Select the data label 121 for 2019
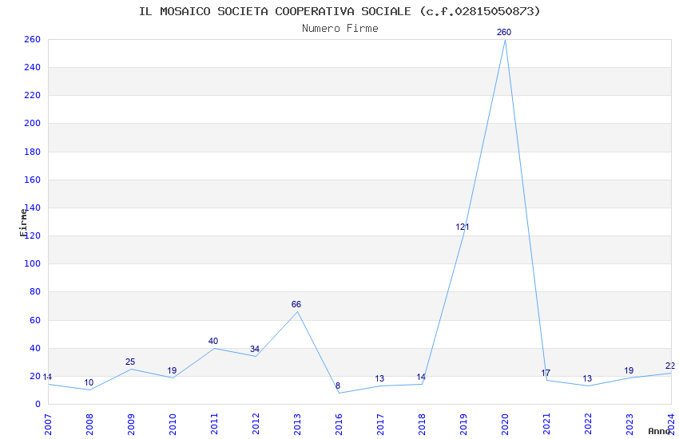This screenshot has width=679, height=439. (x=462, y=227)
